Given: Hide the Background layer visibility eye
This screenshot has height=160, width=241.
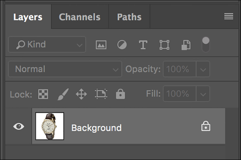Looking at the screenshot, I should click(19, 127).
